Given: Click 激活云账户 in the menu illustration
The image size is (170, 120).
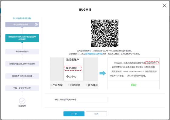Looking at the screenshot, I should (x=73, y=60).
